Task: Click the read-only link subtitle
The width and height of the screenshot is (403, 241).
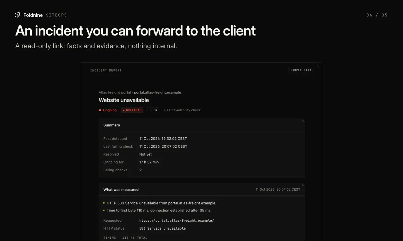Action: [x=96, y=46]
